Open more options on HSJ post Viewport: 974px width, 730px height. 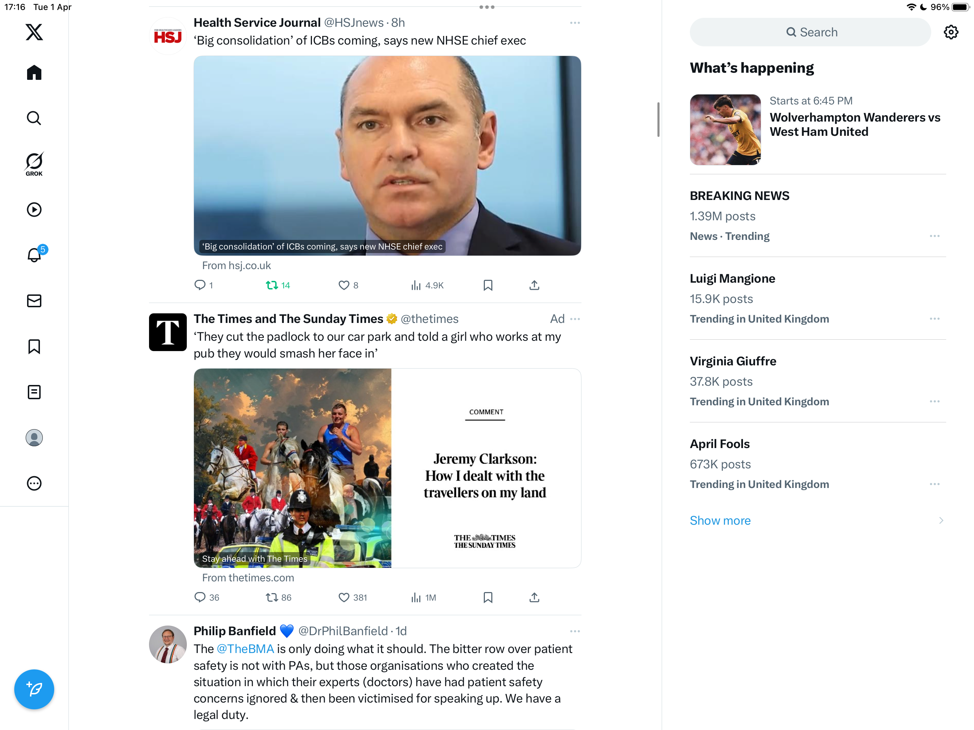[575, 23]
